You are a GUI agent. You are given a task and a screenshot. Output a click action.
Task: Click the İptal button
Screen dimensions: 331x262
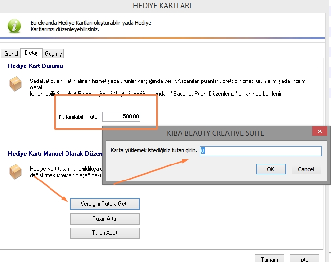click(x=304, y=259)
